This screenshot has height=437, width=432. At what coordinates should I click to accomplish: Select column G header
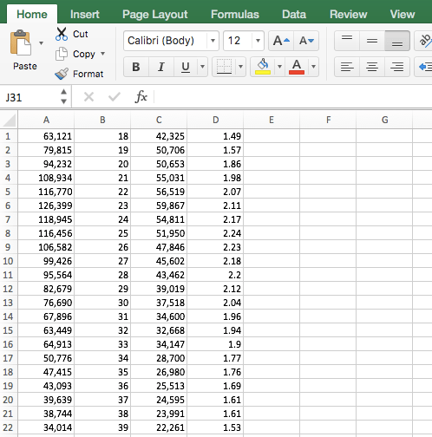pyautogui.click(x=384, y=120)
